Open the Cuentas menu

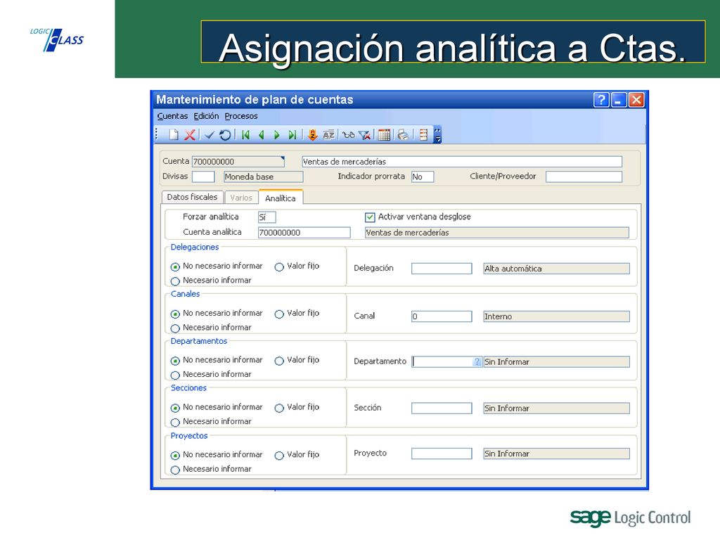[x=172, y=116]
